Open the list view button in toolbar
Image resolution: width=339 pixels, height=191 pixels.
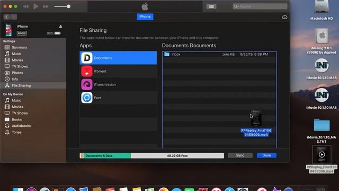(211, 6)
